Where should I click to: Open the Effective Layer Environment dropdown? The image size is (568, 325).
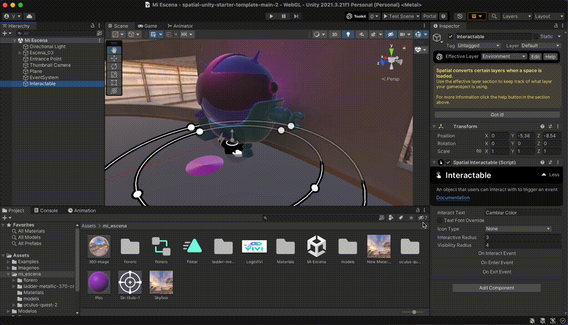point(504,57)
